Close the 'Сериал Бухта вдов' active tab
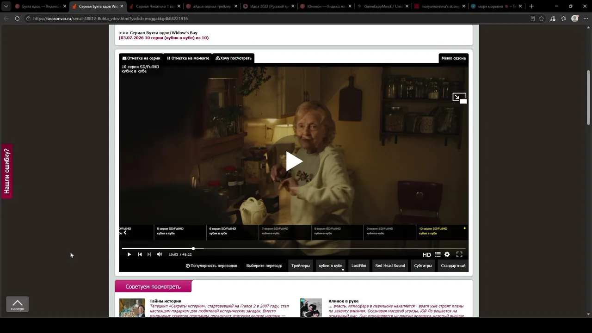Viewport: 592px width, 333px height. pyautogui.click(x=122, y=6)
